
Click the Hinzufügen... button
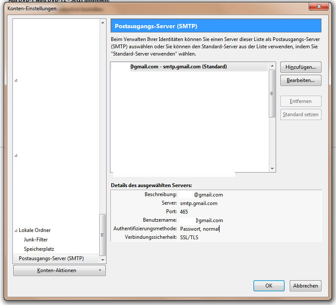pyautogui.click(x=300, y=67)
